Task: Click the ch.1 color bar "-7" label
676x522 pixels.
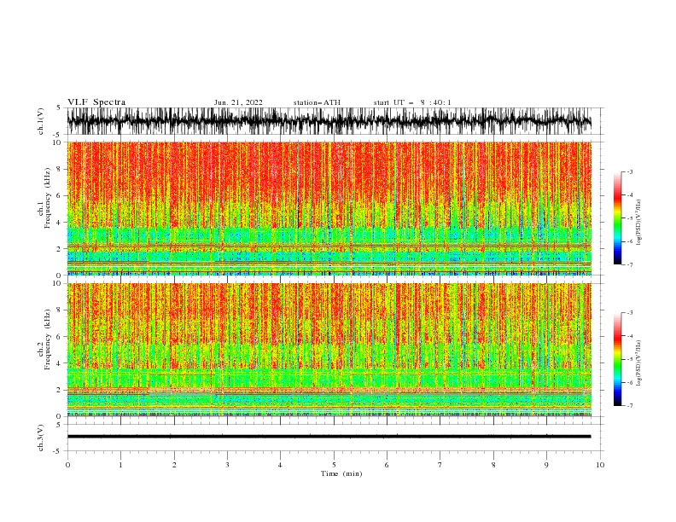Action: point(629,264)
